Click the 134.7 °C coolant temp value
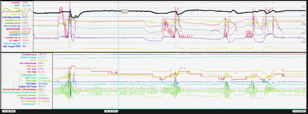The height and width of the screenshot is (114, 308). [x=42, y=54]
